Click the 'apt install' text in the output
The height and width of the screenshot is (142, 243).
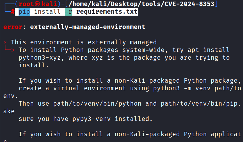[x=208, y=50]
